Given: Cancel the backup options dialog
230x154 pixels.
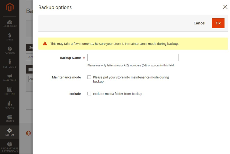Looking at the screenshot, I should [x=199, y=23].
